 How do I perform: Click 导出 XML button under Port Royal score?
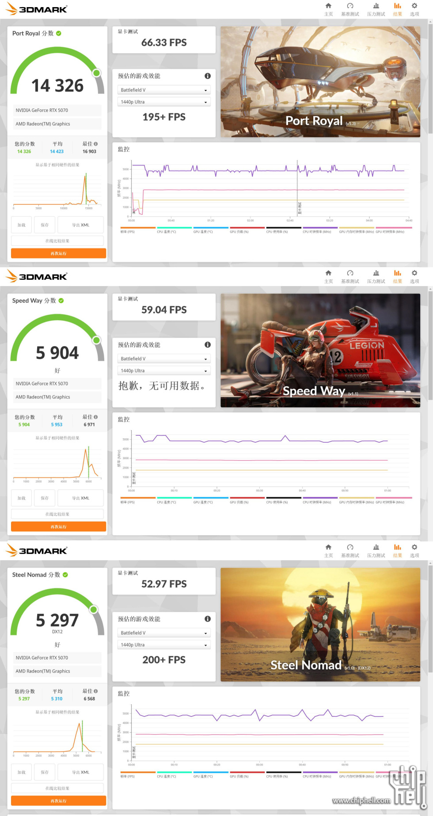(81, 225)
